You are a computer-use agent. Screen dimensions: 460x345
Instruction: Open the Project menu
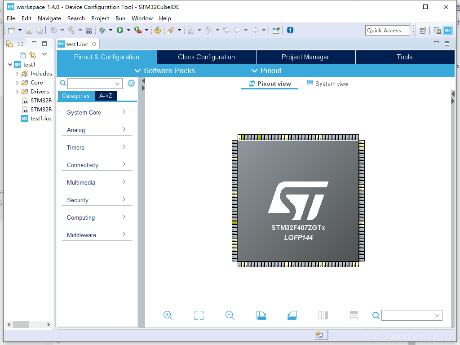(x=100, y=18)
